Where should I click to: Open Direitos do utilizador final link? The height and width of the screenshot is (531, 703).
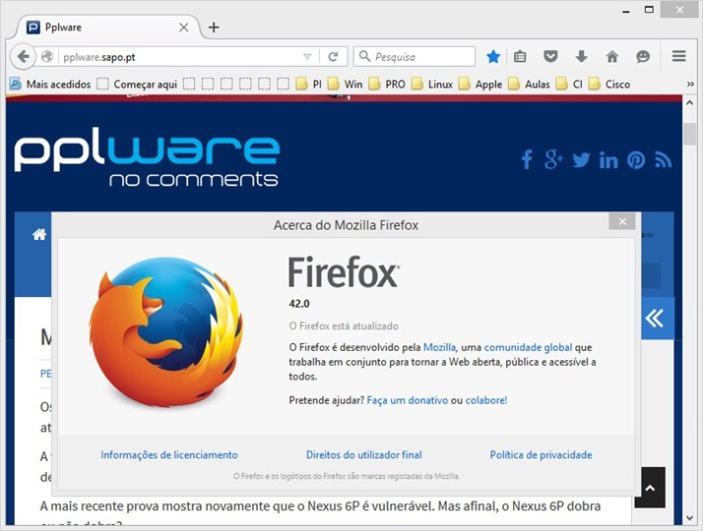click(x=364, y=455)
